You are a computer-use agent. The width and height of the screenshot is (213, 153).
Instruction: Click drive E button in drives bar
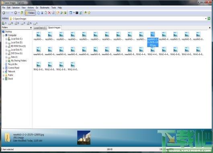[17, 23]
